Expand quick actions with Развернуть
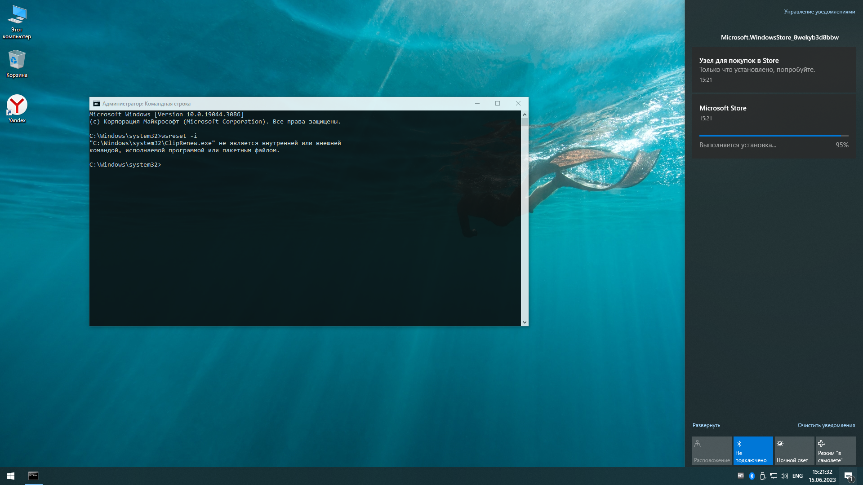The image size is (863, 485). point(706,425)
